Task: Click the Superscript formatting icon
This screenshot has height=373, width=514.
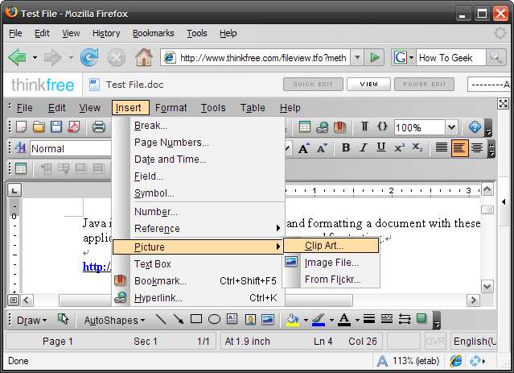Action: point(400,148)
